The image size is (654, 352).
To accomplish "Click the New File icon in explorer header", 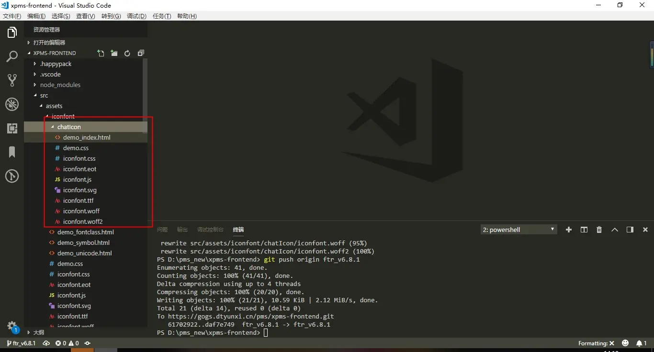I will point(101,53).
